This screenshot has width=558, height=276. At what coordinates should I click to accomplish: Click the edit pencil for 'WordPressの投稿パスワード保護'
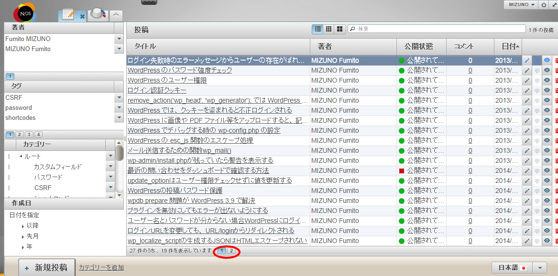click(527, 191)
